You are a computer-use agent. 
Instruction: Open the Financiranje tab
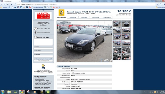95,17
